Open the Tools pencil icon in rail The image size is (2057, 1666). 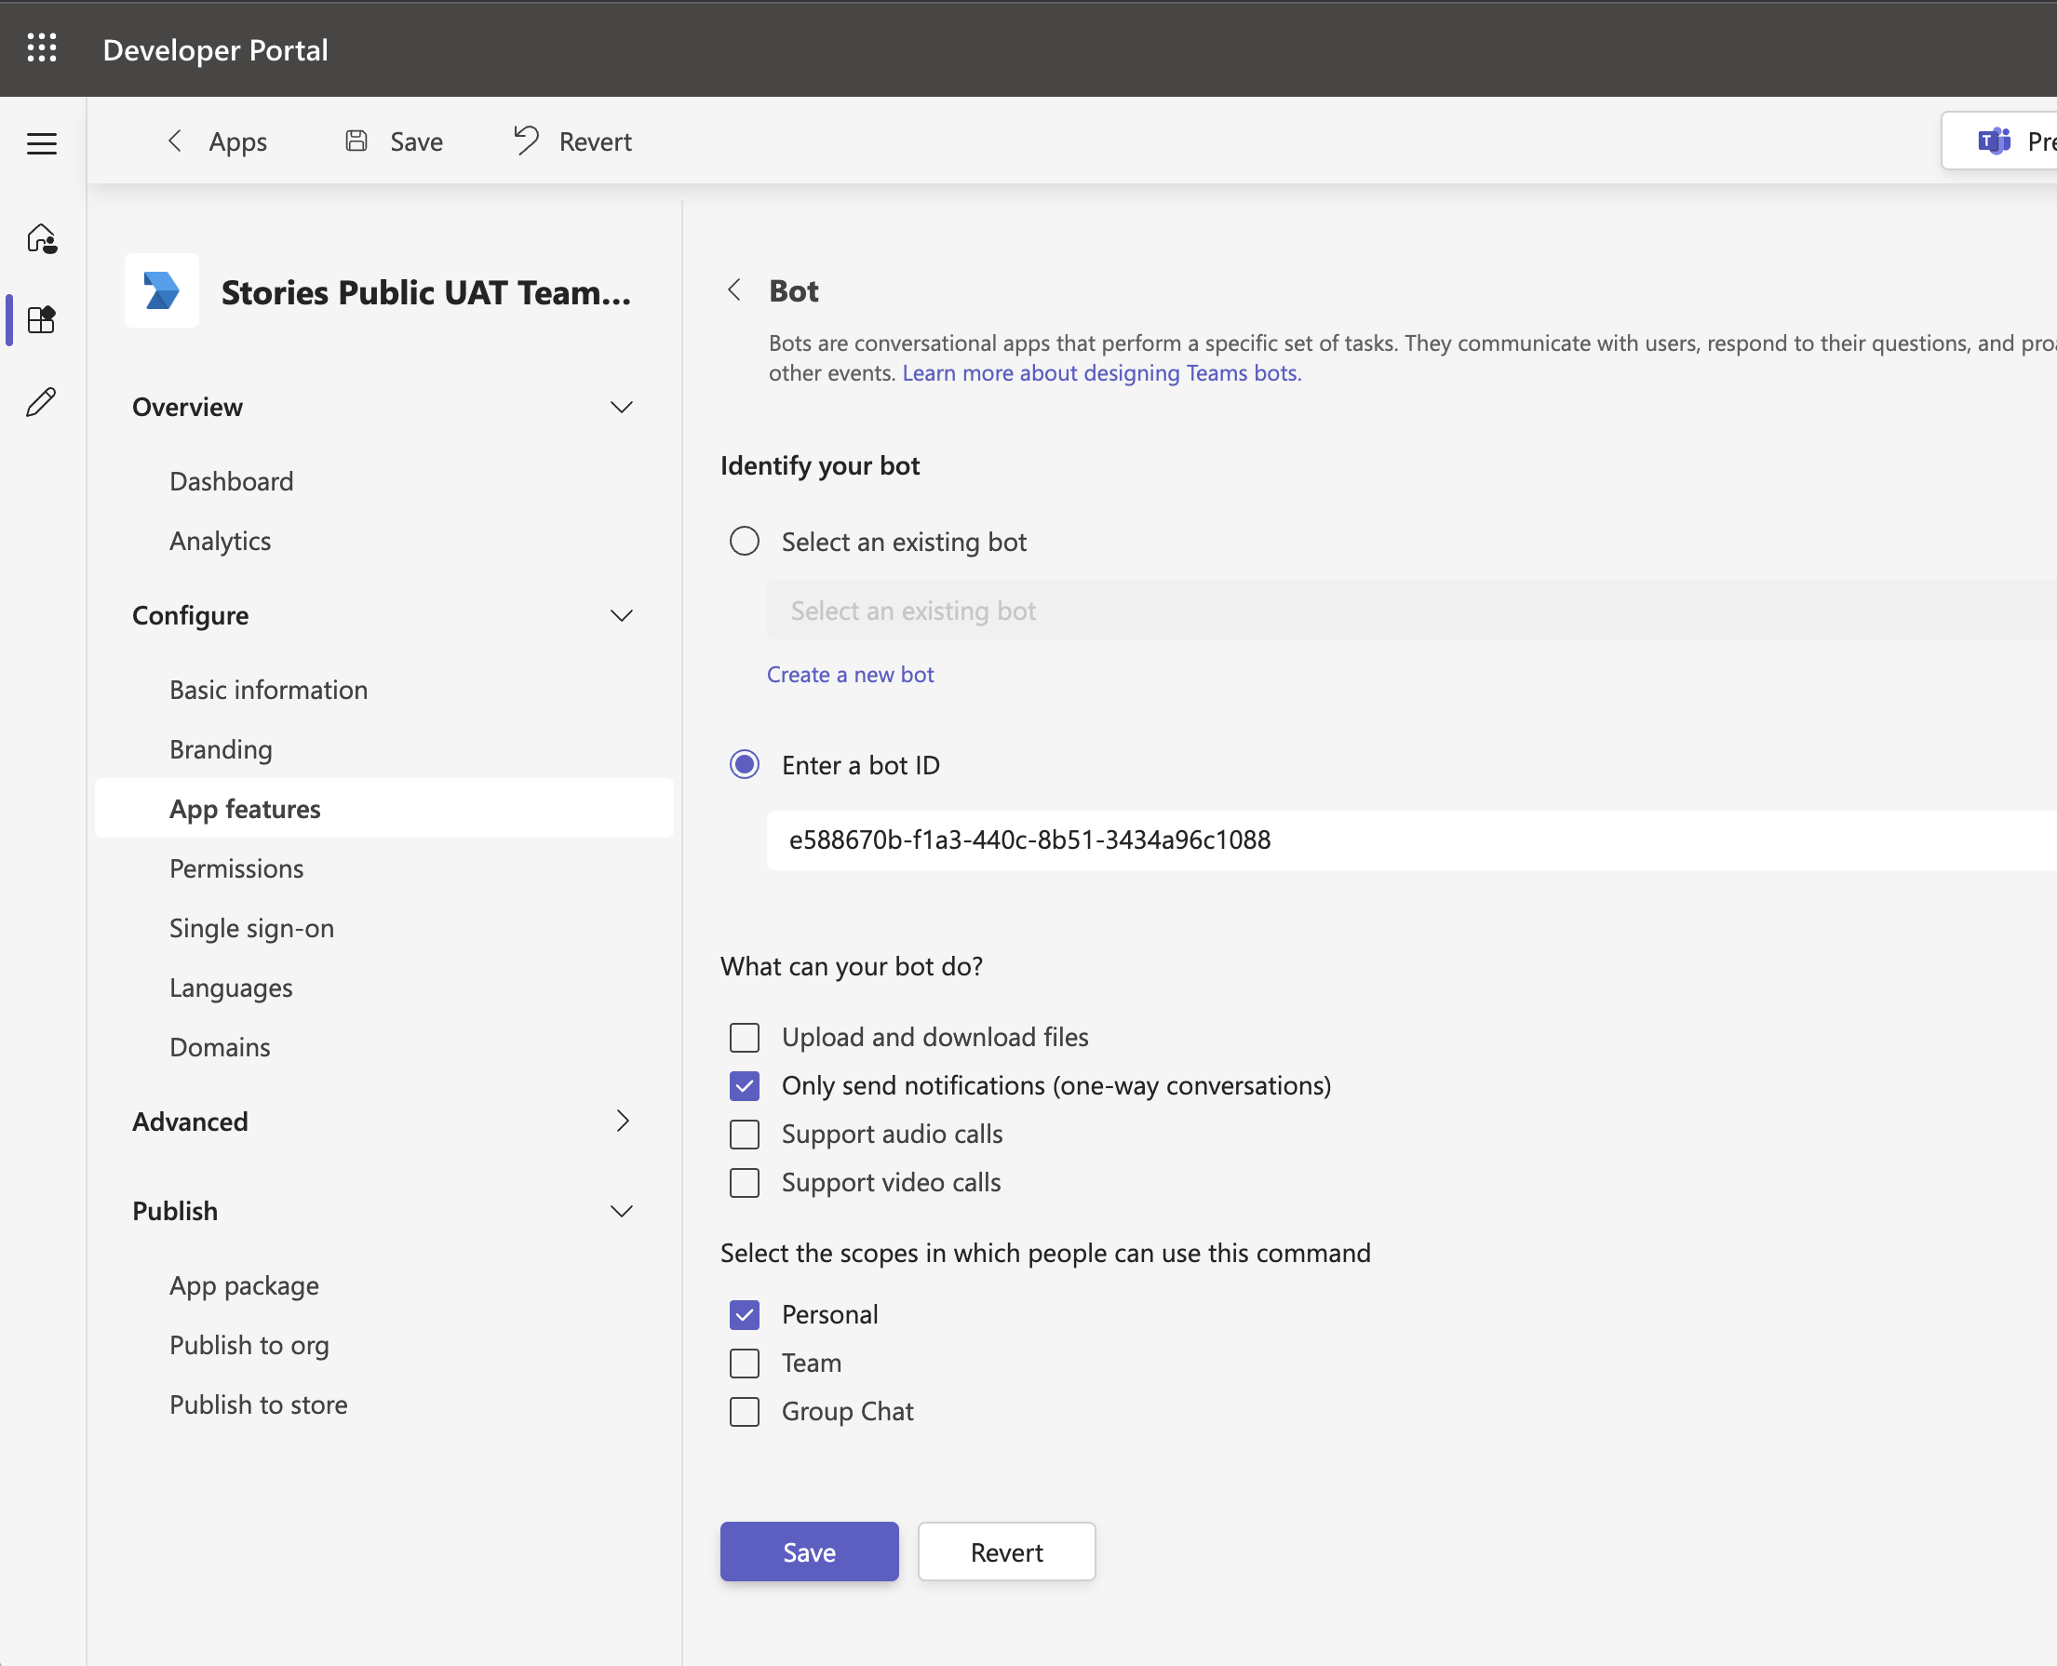[41, 401]
